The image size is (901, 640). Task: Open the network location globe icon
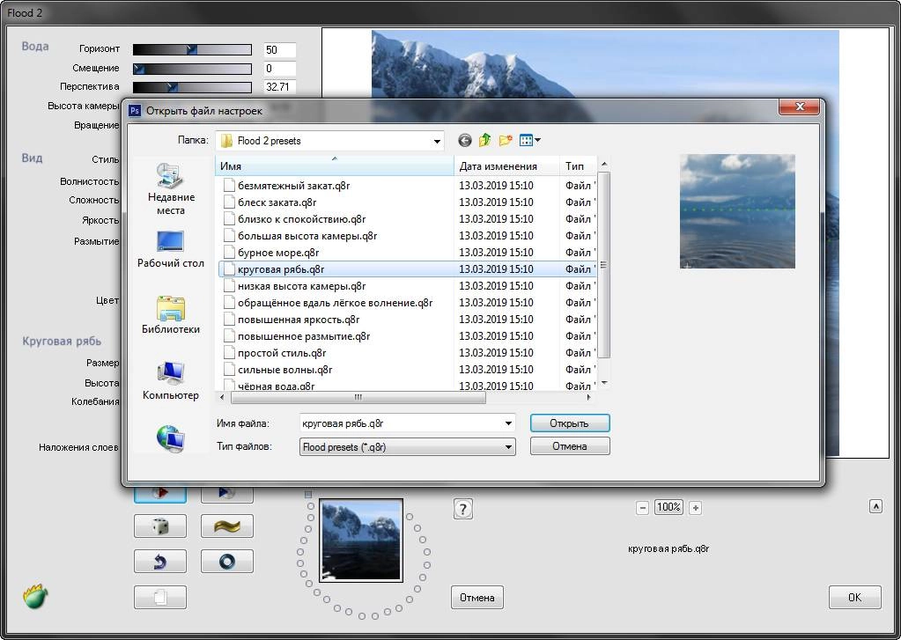click(171, 439)
